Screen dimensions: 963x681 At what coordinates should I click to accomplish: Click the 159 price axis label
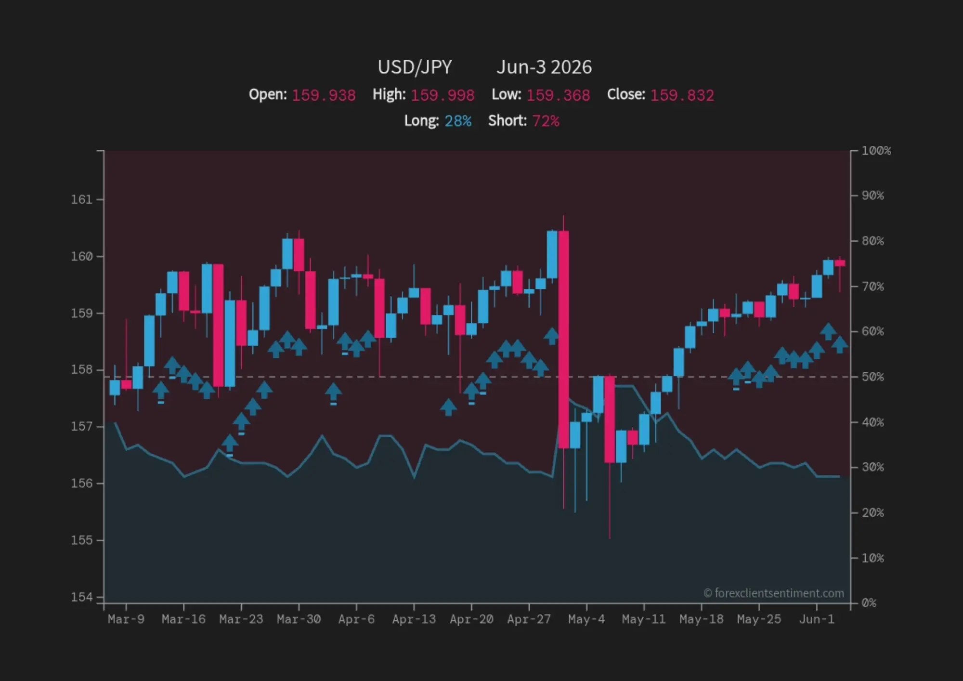81,313
